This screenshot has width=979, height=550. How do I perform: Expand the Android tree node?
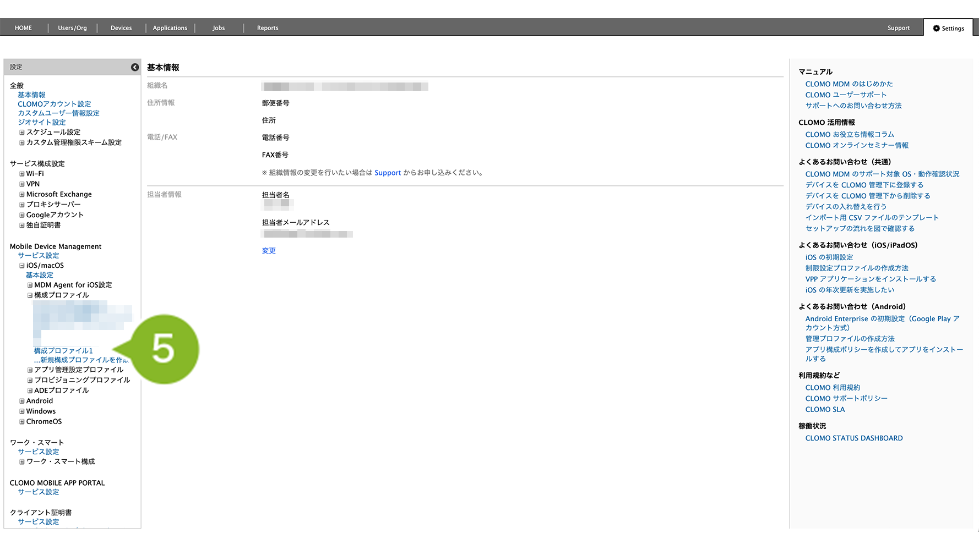[x=22, y=402]
